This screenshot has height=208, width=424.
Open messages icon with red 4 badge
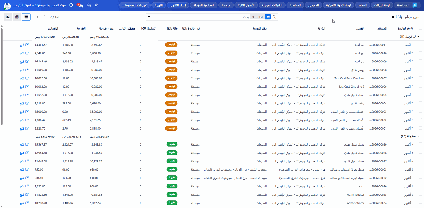80,5
